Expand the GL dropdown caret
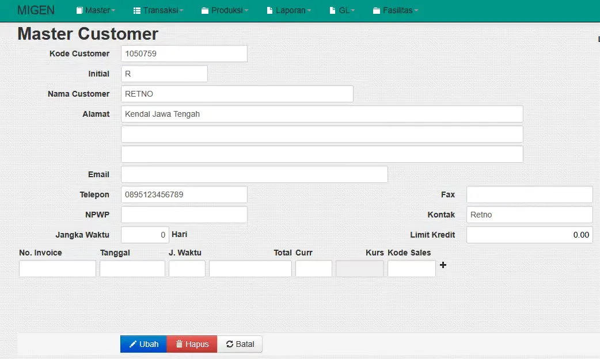The image size is (600, 359). 352,11
